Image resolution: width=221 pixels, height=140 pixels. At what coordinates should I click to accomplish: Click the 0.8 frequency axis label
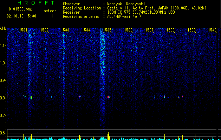[3, 98]
